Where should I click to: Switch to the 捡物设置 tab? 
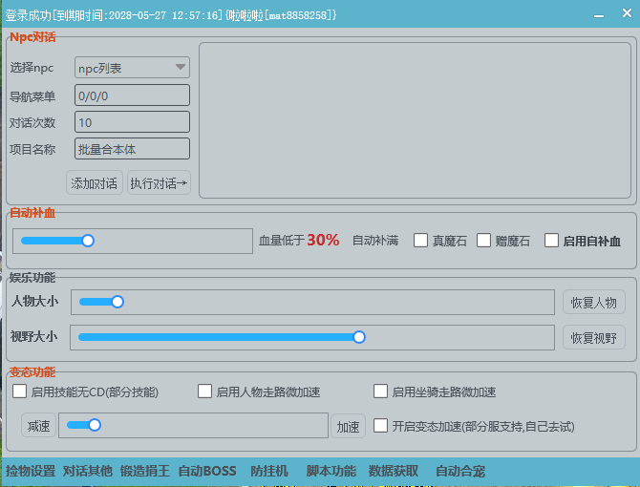click(x=31, y=471)
